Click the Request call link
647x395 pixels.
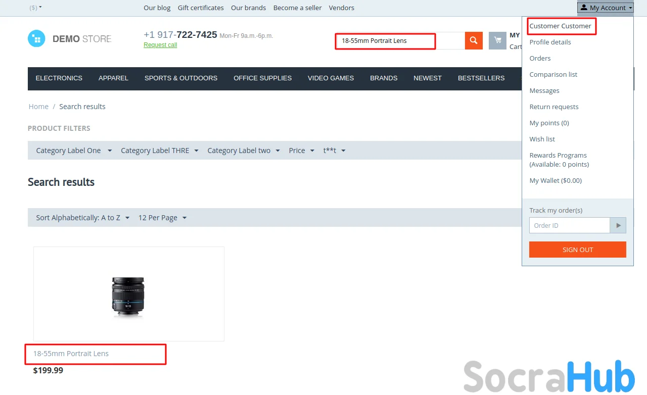(x=160, y=45)
